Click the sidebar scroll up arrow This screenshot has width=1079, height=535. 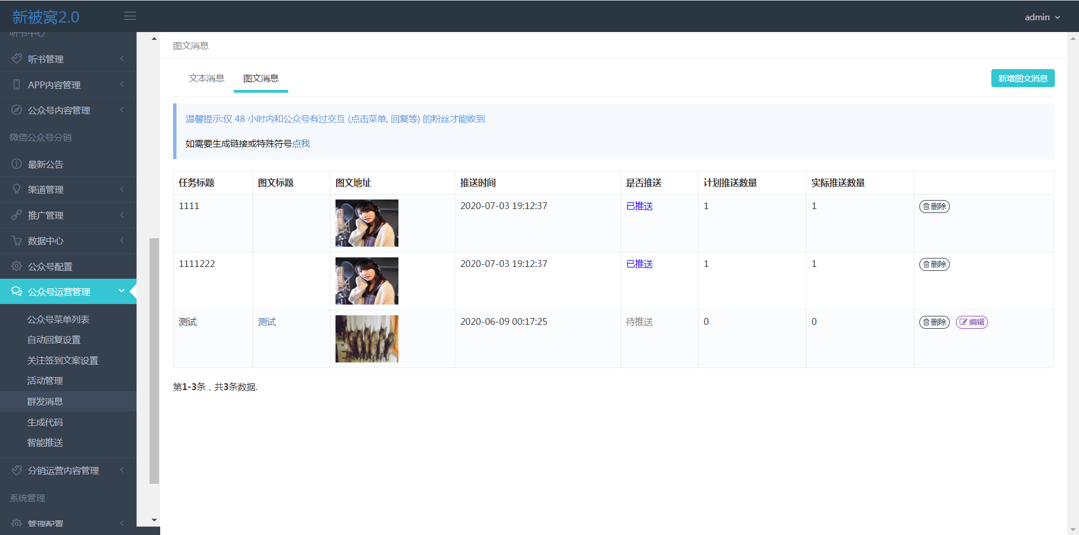point(154,39)
